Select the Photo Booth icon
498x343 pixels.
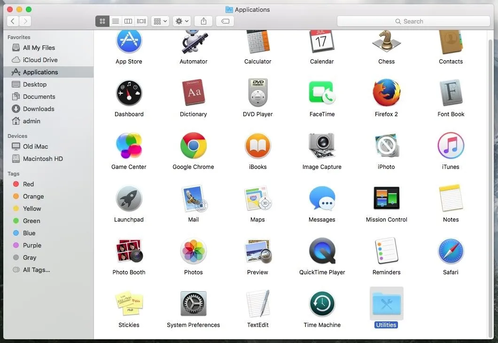pyautogui.click(x=129, y=251)
